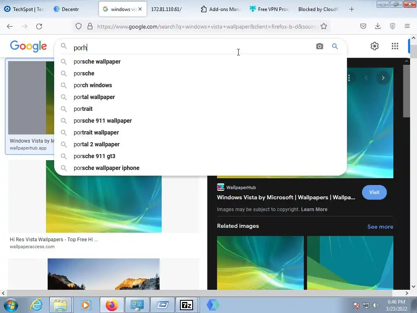Viewport: 417px width, 313px height.
Task: Open the Hi Res Vista wallpaper thumbnail
Action: click(x=103, y=196)
